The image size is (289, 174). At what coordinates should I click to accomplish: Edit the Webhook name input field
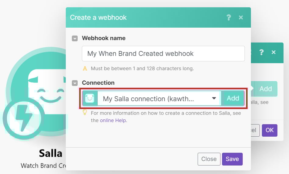163,54
